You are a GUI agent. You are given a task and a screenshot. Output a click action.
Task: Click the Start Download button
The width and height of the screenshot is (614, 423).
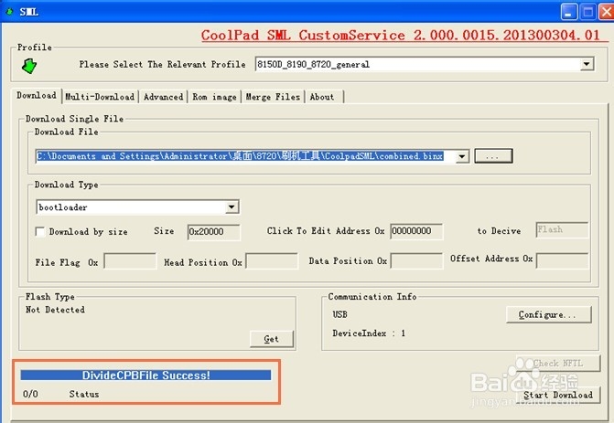click(x=558, y=395)
